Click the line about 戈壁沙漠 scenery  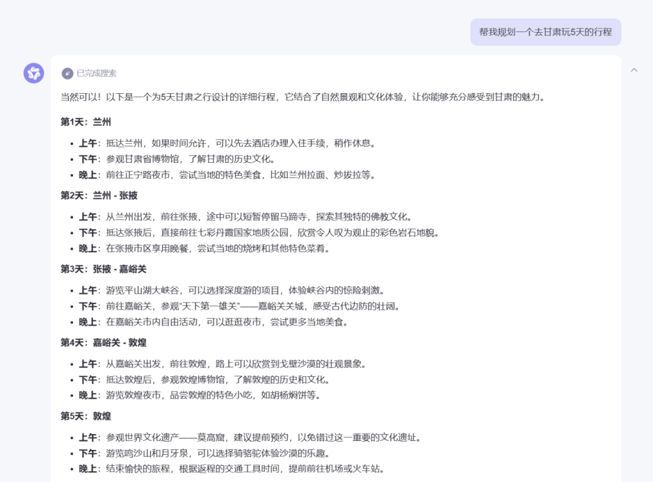pos(223,364)
